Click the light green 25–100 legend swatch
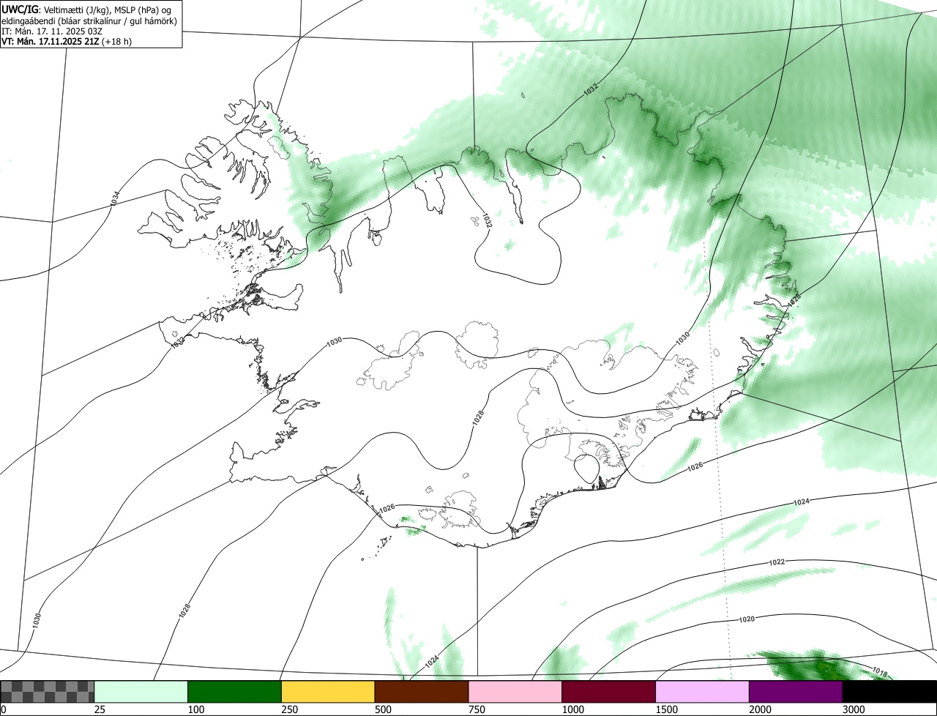The height and width of the screenshot is (716, 937). tap(141, 692)
